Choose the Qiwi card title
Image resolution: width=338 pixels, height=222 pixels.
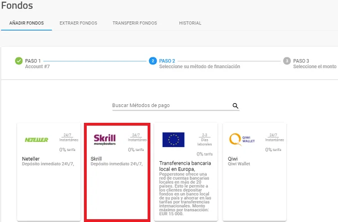click(x=233, y=159)
